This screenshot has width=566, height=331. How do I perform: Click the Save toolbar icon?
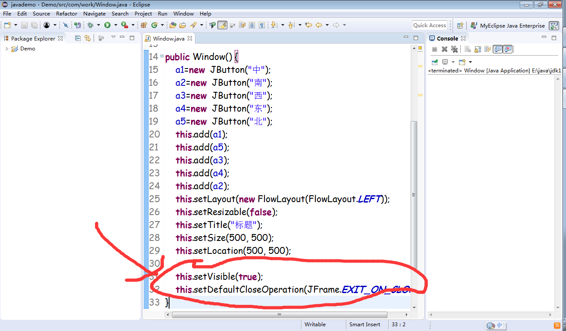(24, 25)
